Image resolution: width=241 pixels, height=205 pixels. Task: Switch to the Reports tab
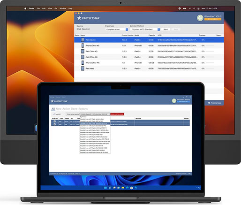click(x=83, y=109)
